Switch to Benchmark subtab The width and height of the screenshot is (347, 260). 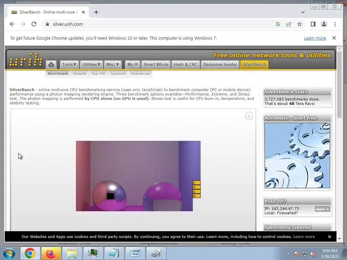coord(58,73)
